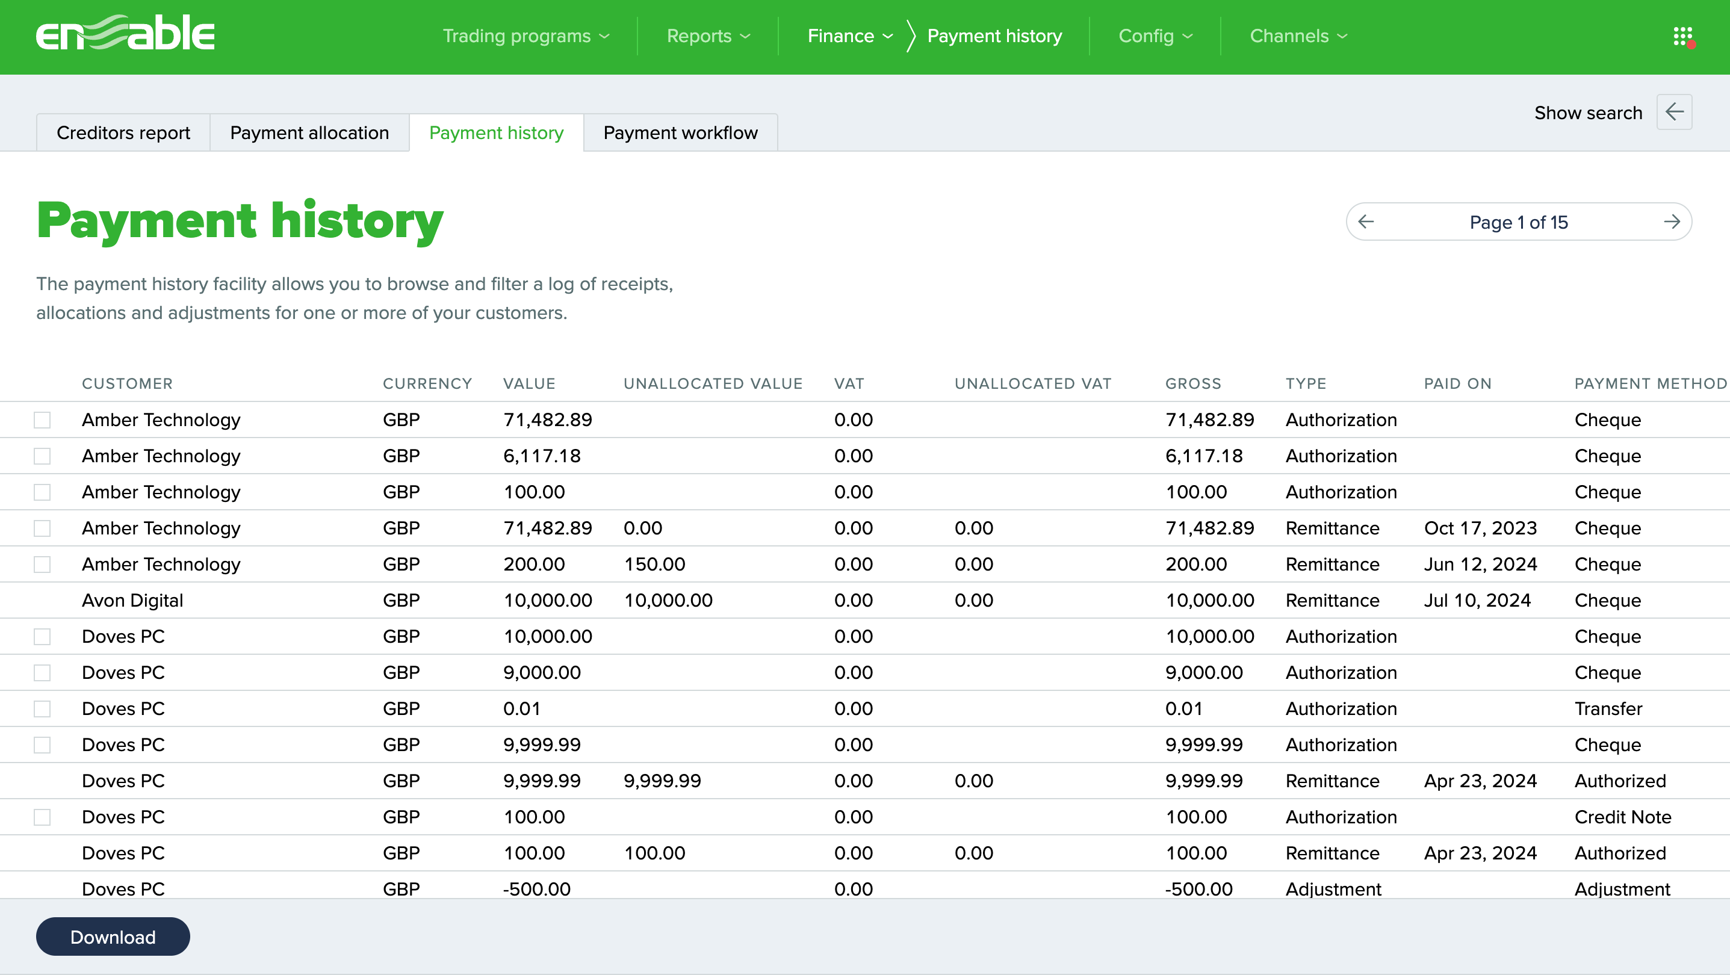
Task: Go to next page arrow
Action: 1672,221
